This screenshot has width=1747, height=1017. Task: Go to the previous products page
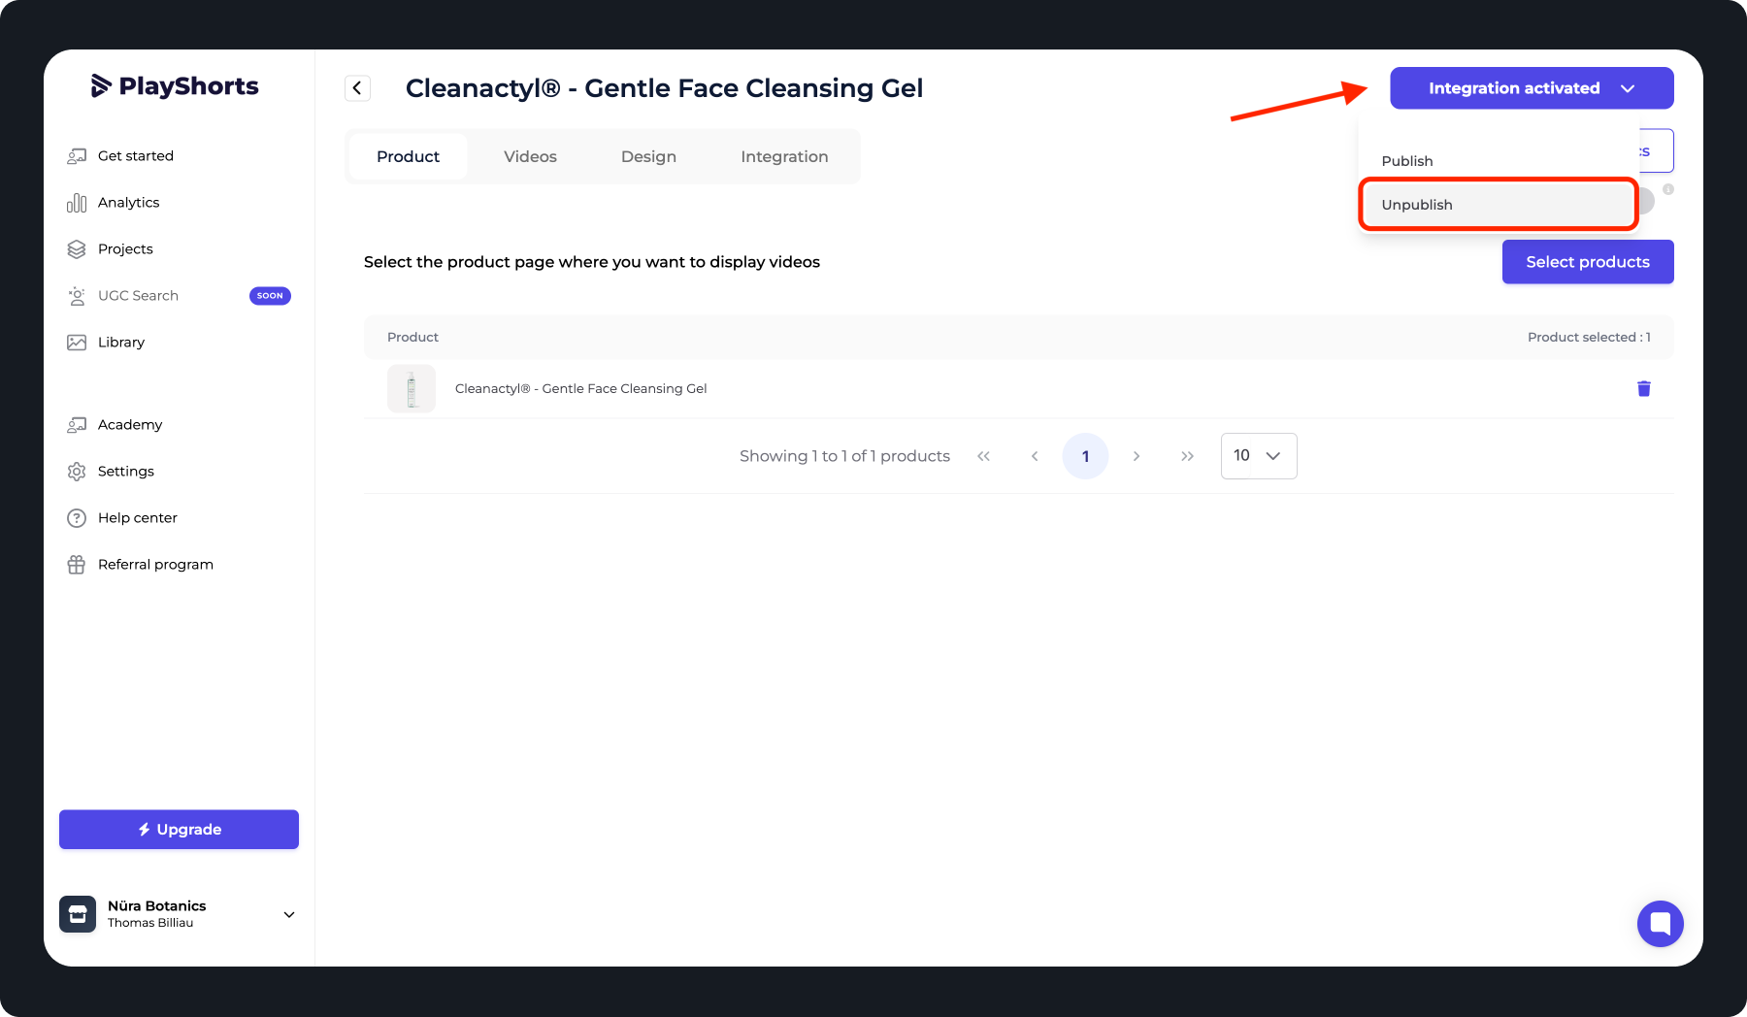pyautogui.click(x=1035, y=456)
